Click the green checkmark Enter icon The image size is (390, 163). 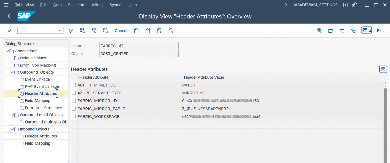10,30
